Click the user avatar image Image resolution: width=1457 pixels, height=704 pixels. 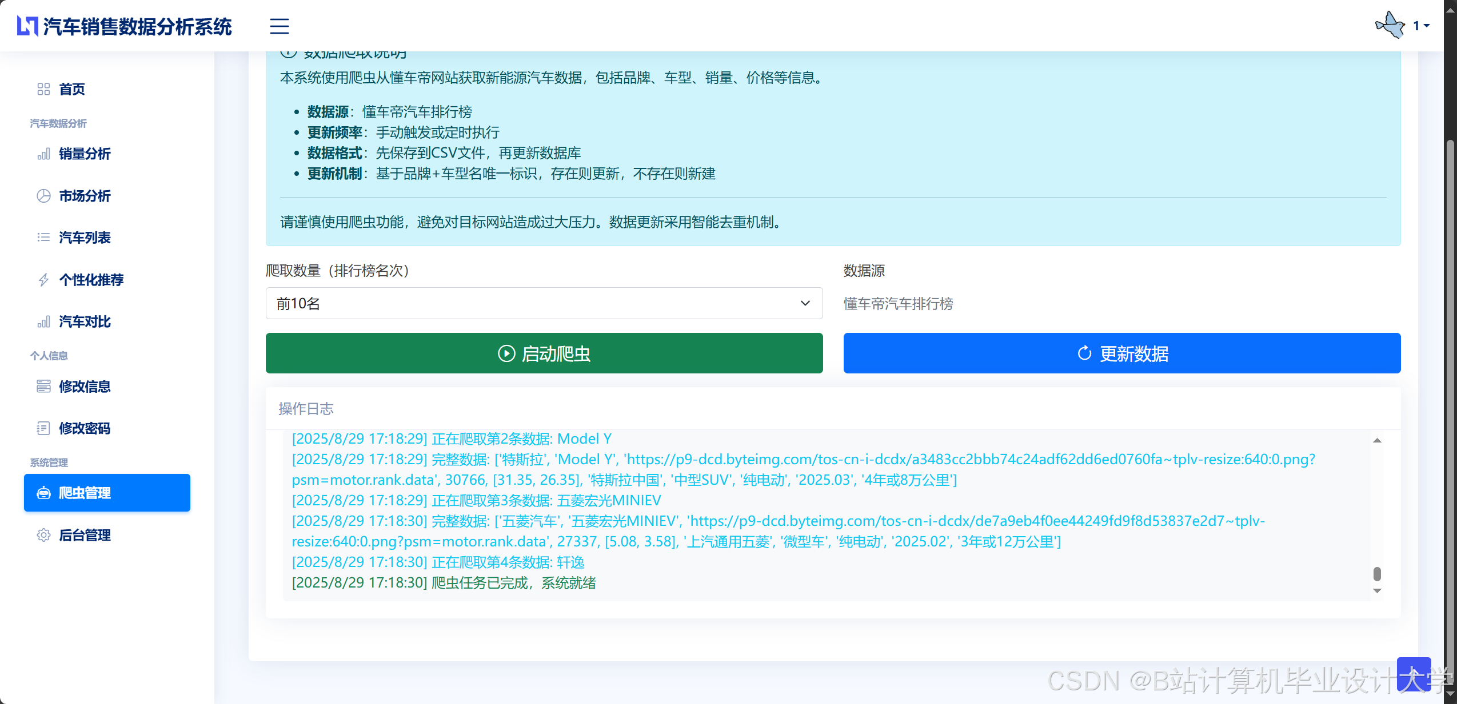coord(1390,25)
